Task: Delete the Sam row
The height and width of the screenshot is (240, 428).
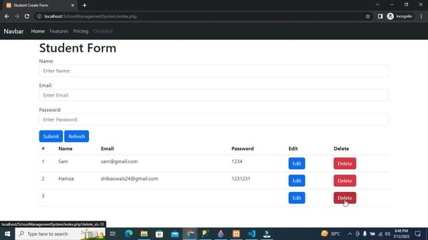Action: tap(345, 163)
